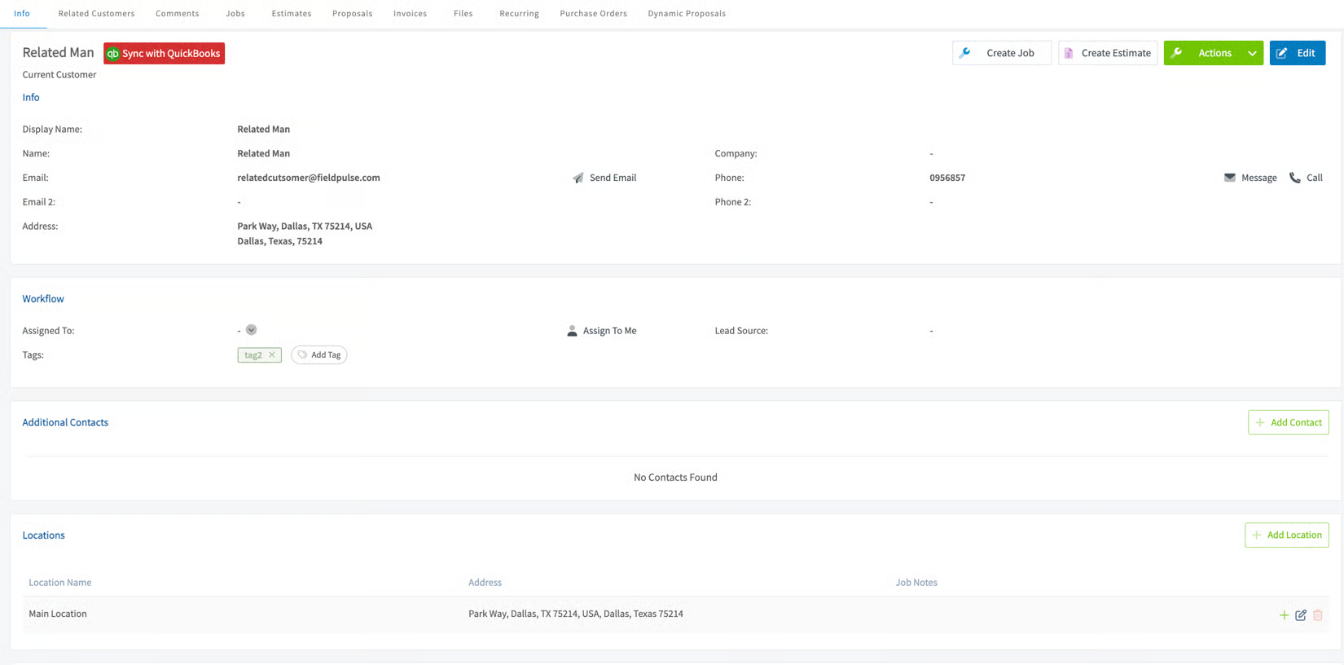Click the person icon beside Assign To Me
This screenshot has width=1344, height=665.
(572, 331)
